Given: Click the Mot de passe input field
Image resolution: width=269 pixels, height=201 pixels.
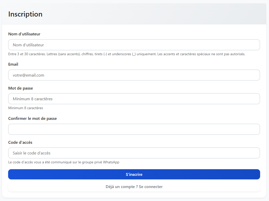Looking at the screenshot, I should pos(134,99).
